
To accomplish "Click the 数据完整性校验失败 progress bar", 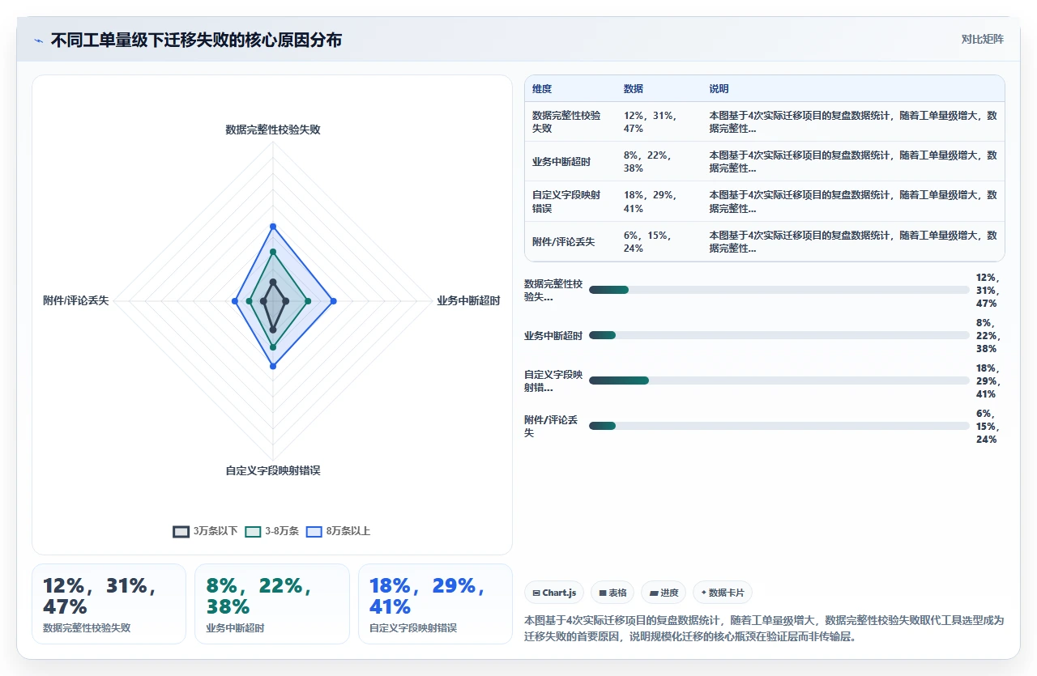I will [779, 290].
